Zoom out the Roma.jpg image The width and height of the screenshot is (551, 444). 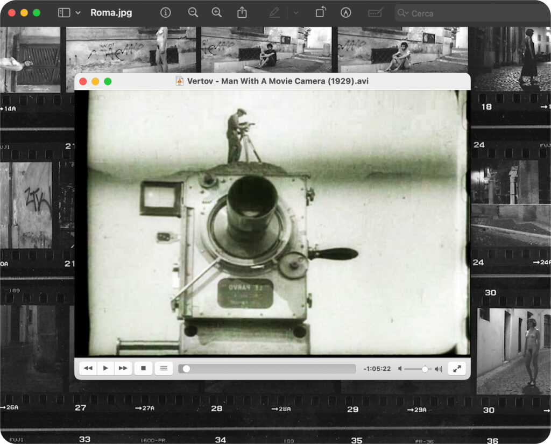(x=193, y=13)
